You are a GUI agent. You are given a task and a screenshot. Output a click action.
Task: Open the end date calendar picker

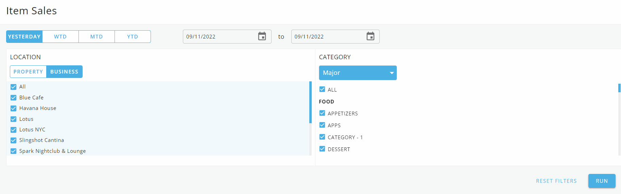pyautogui.click(x=370, y=36)
